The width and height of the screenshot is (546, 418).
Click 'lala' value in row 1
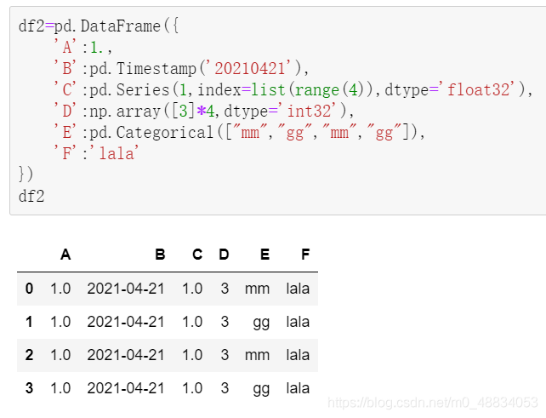pos(298,322)
